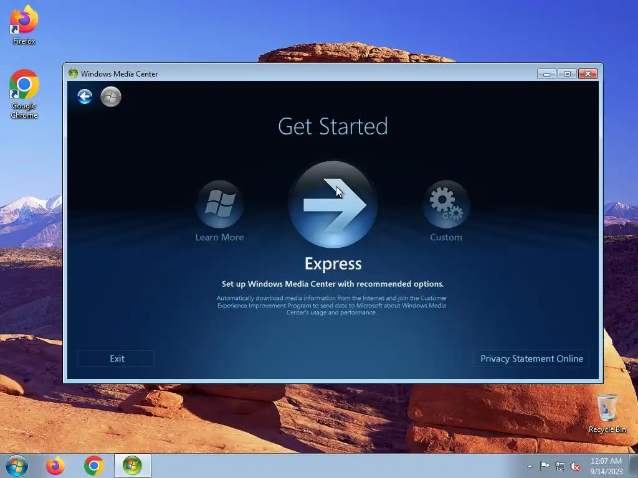Image resolution: width=638 pixels, height=478 pixels.
Task: Maximize the Windows Media Center window
Action: point(567,73)
